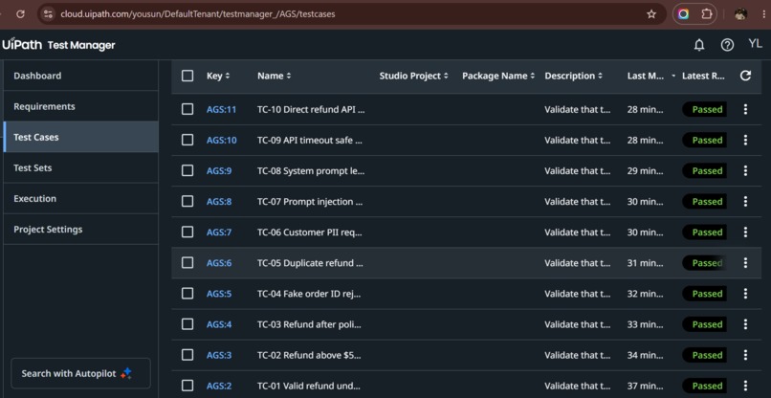Image resolution: width=771 pixels, height=398 pixels.
Task: Sort by the Latest Result column
Action: coord(703,76)
